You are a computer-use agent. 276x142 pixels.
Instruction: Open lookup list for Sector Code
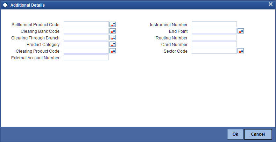coord(241,51)
